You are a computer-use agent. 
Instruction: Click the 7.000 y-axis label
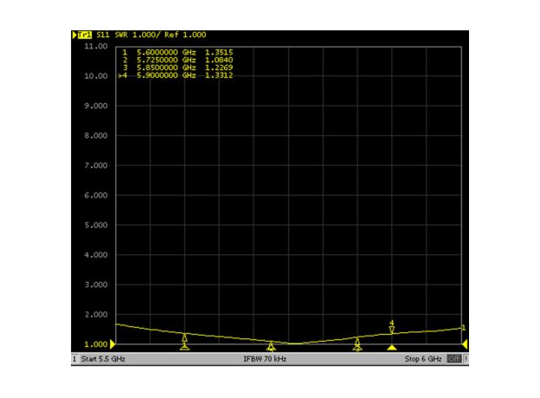(x=96, y=165)
